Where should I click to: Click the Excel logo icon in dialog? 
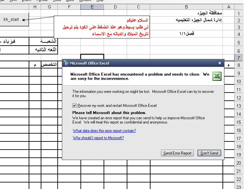(217, 77)
